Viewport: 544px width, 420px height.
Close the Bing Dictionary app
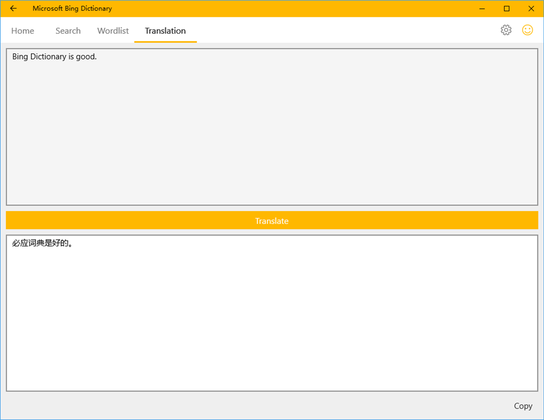pyautogui.click(x=531, y=8)
